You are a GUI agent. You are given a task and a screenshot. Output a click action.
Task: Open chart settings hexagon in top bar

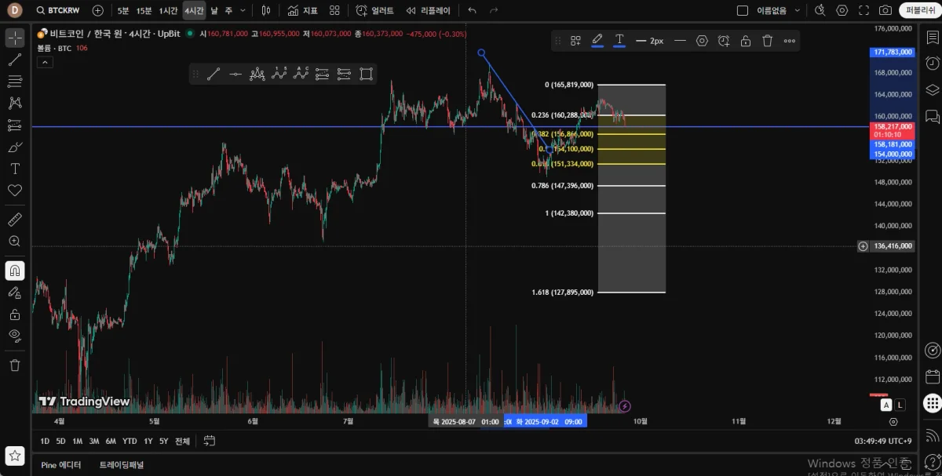[x=842, y=10]
